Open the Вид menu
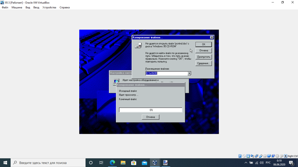This screenshot has height=167, width=298. [x=28, y=7]
